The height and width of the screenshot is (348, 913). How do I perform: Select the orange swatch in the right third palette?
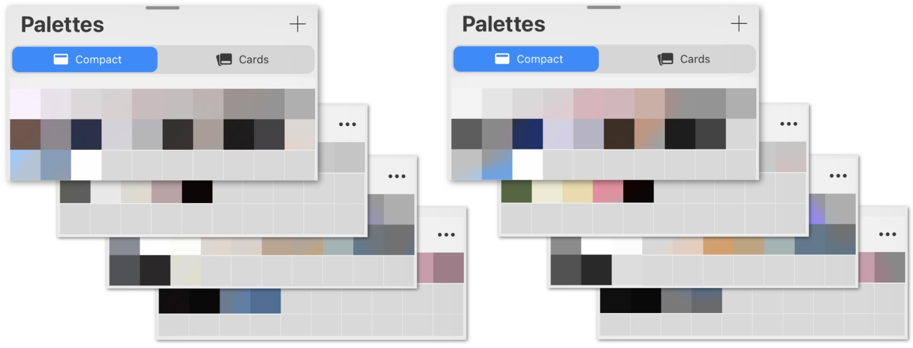(718, 246)
